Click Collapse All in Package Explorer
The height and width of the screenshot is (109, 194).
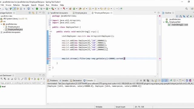coord(30,13)
